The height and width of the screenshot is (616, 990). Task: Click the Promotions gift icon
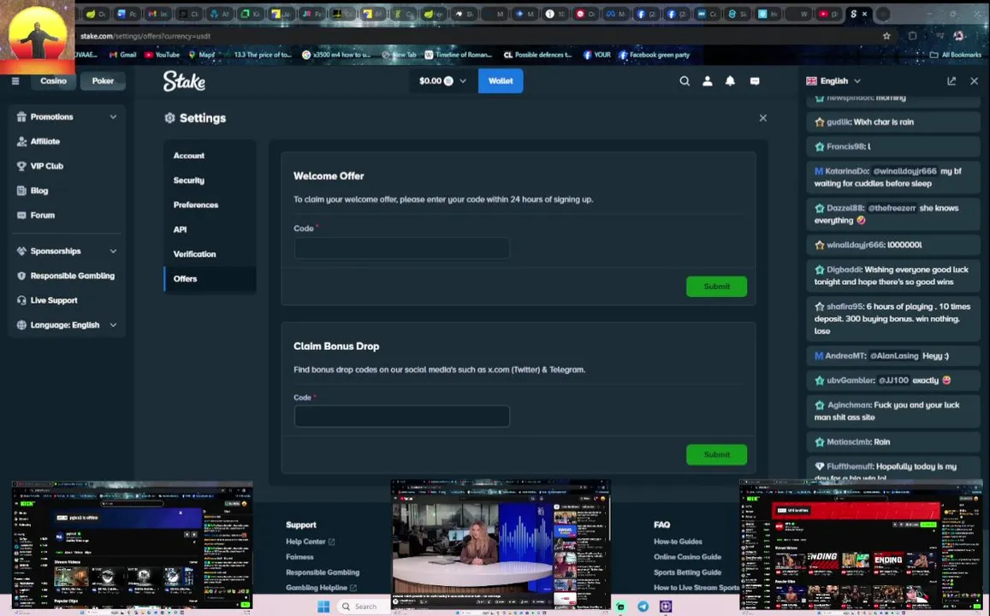click(21, 116)
